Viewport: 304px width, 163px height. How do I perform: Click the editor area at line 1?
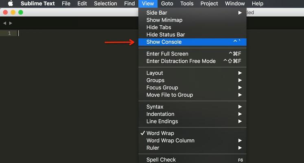[x=78, y=33]
